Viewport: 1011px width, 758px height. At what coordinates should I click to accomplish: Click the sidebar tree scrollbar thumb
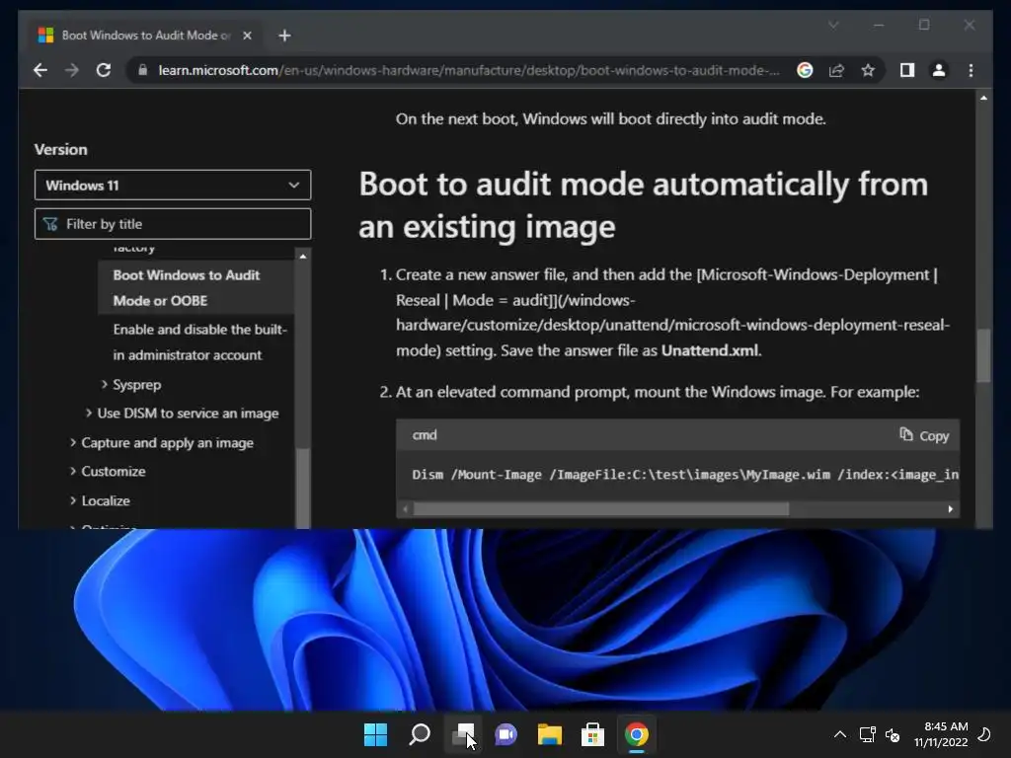tap(303, 489)
